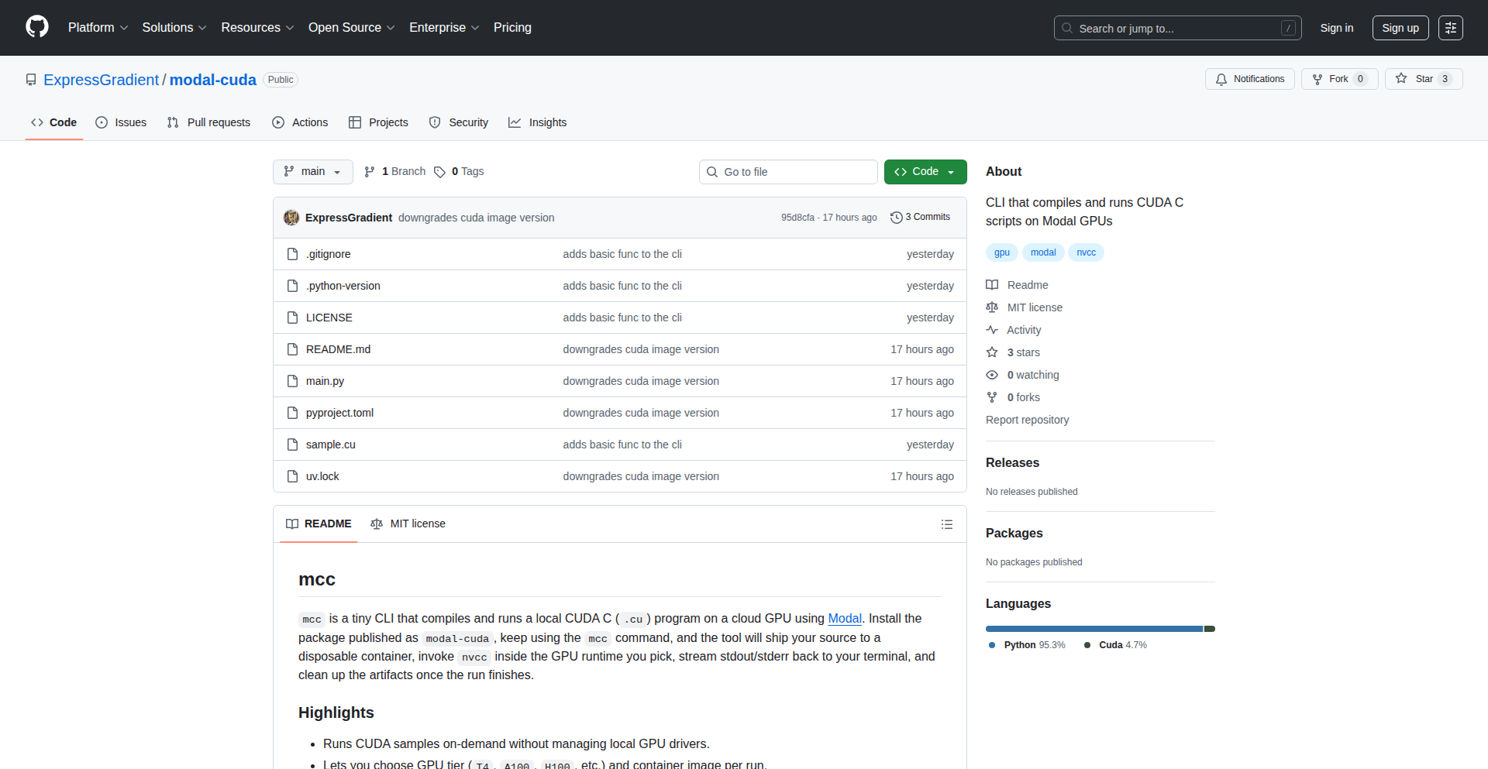Select the nvcc topic tag
The image size is (1488, 769).
pos(1086,252)
